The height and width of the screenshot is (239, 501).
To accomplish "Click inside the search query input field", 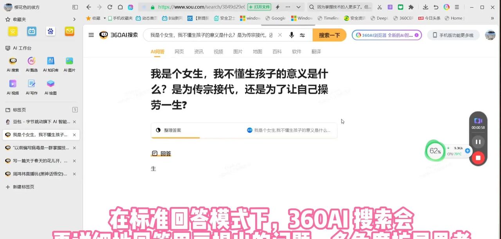I will tap(211, 35).
